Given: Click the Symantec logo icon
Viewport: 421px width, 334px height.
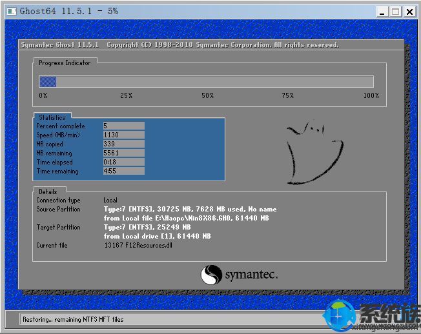Looking at the screenshot, I should [x=212, y=275].
